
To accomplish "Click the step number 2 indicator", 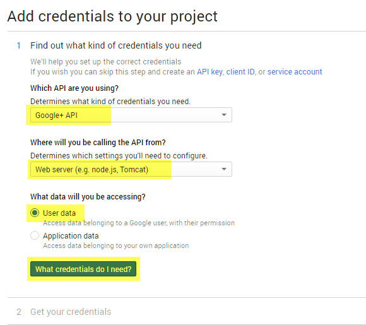I will (x=19, y=312).
